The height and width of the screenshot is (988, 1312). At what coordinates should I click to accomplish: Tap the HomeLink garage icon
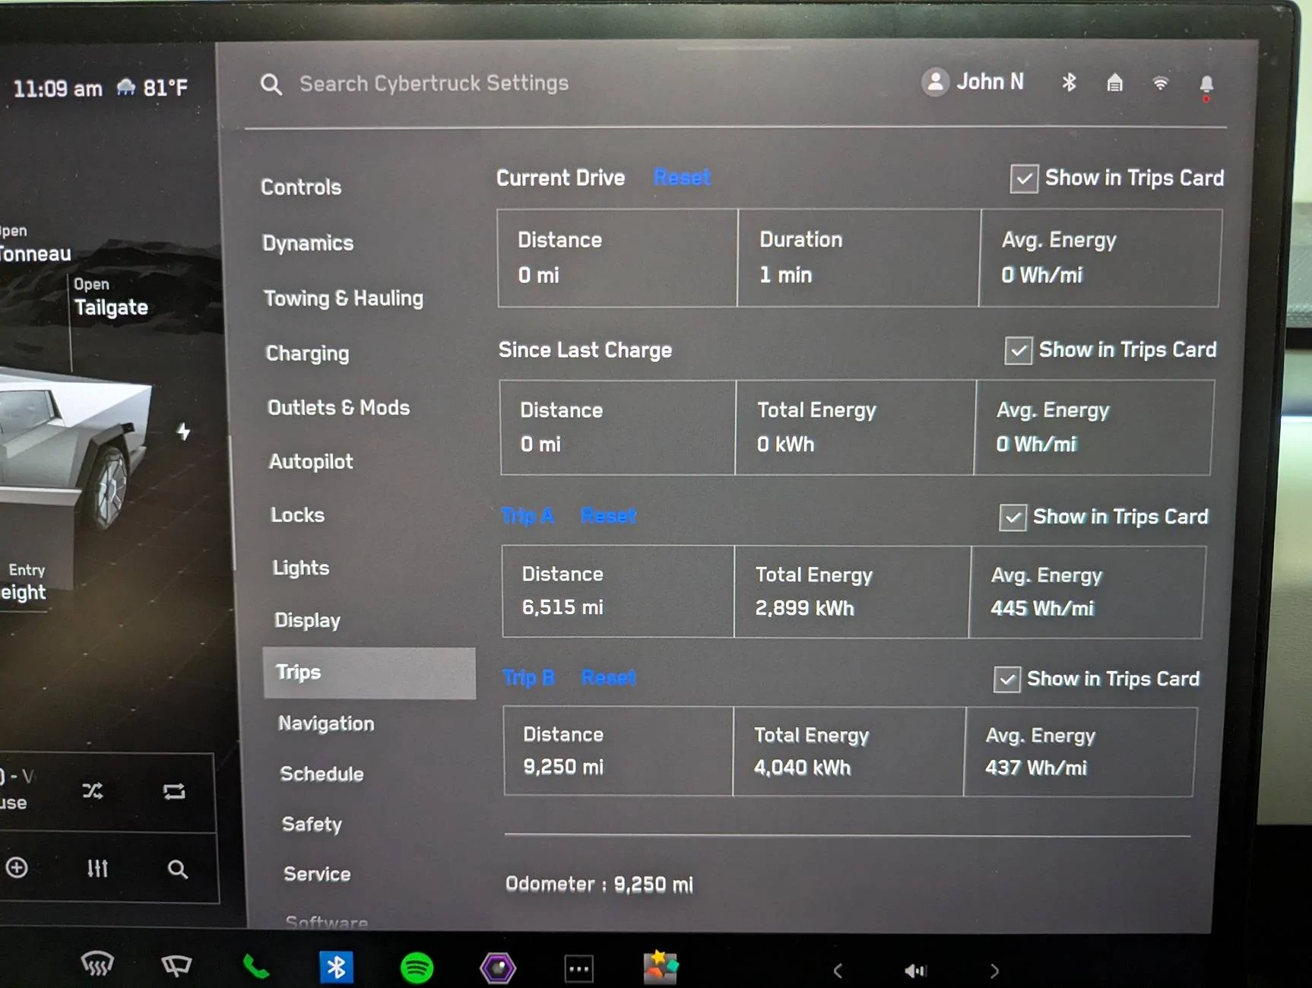point(1114,82)
